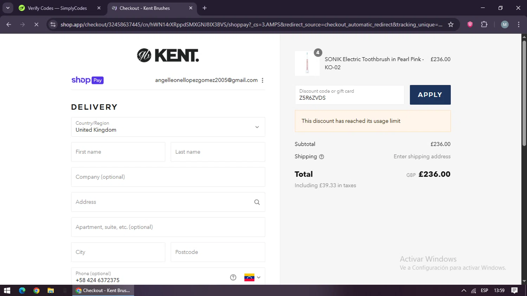
Task: Open File Explorer from taskbar
Action: 51,290
